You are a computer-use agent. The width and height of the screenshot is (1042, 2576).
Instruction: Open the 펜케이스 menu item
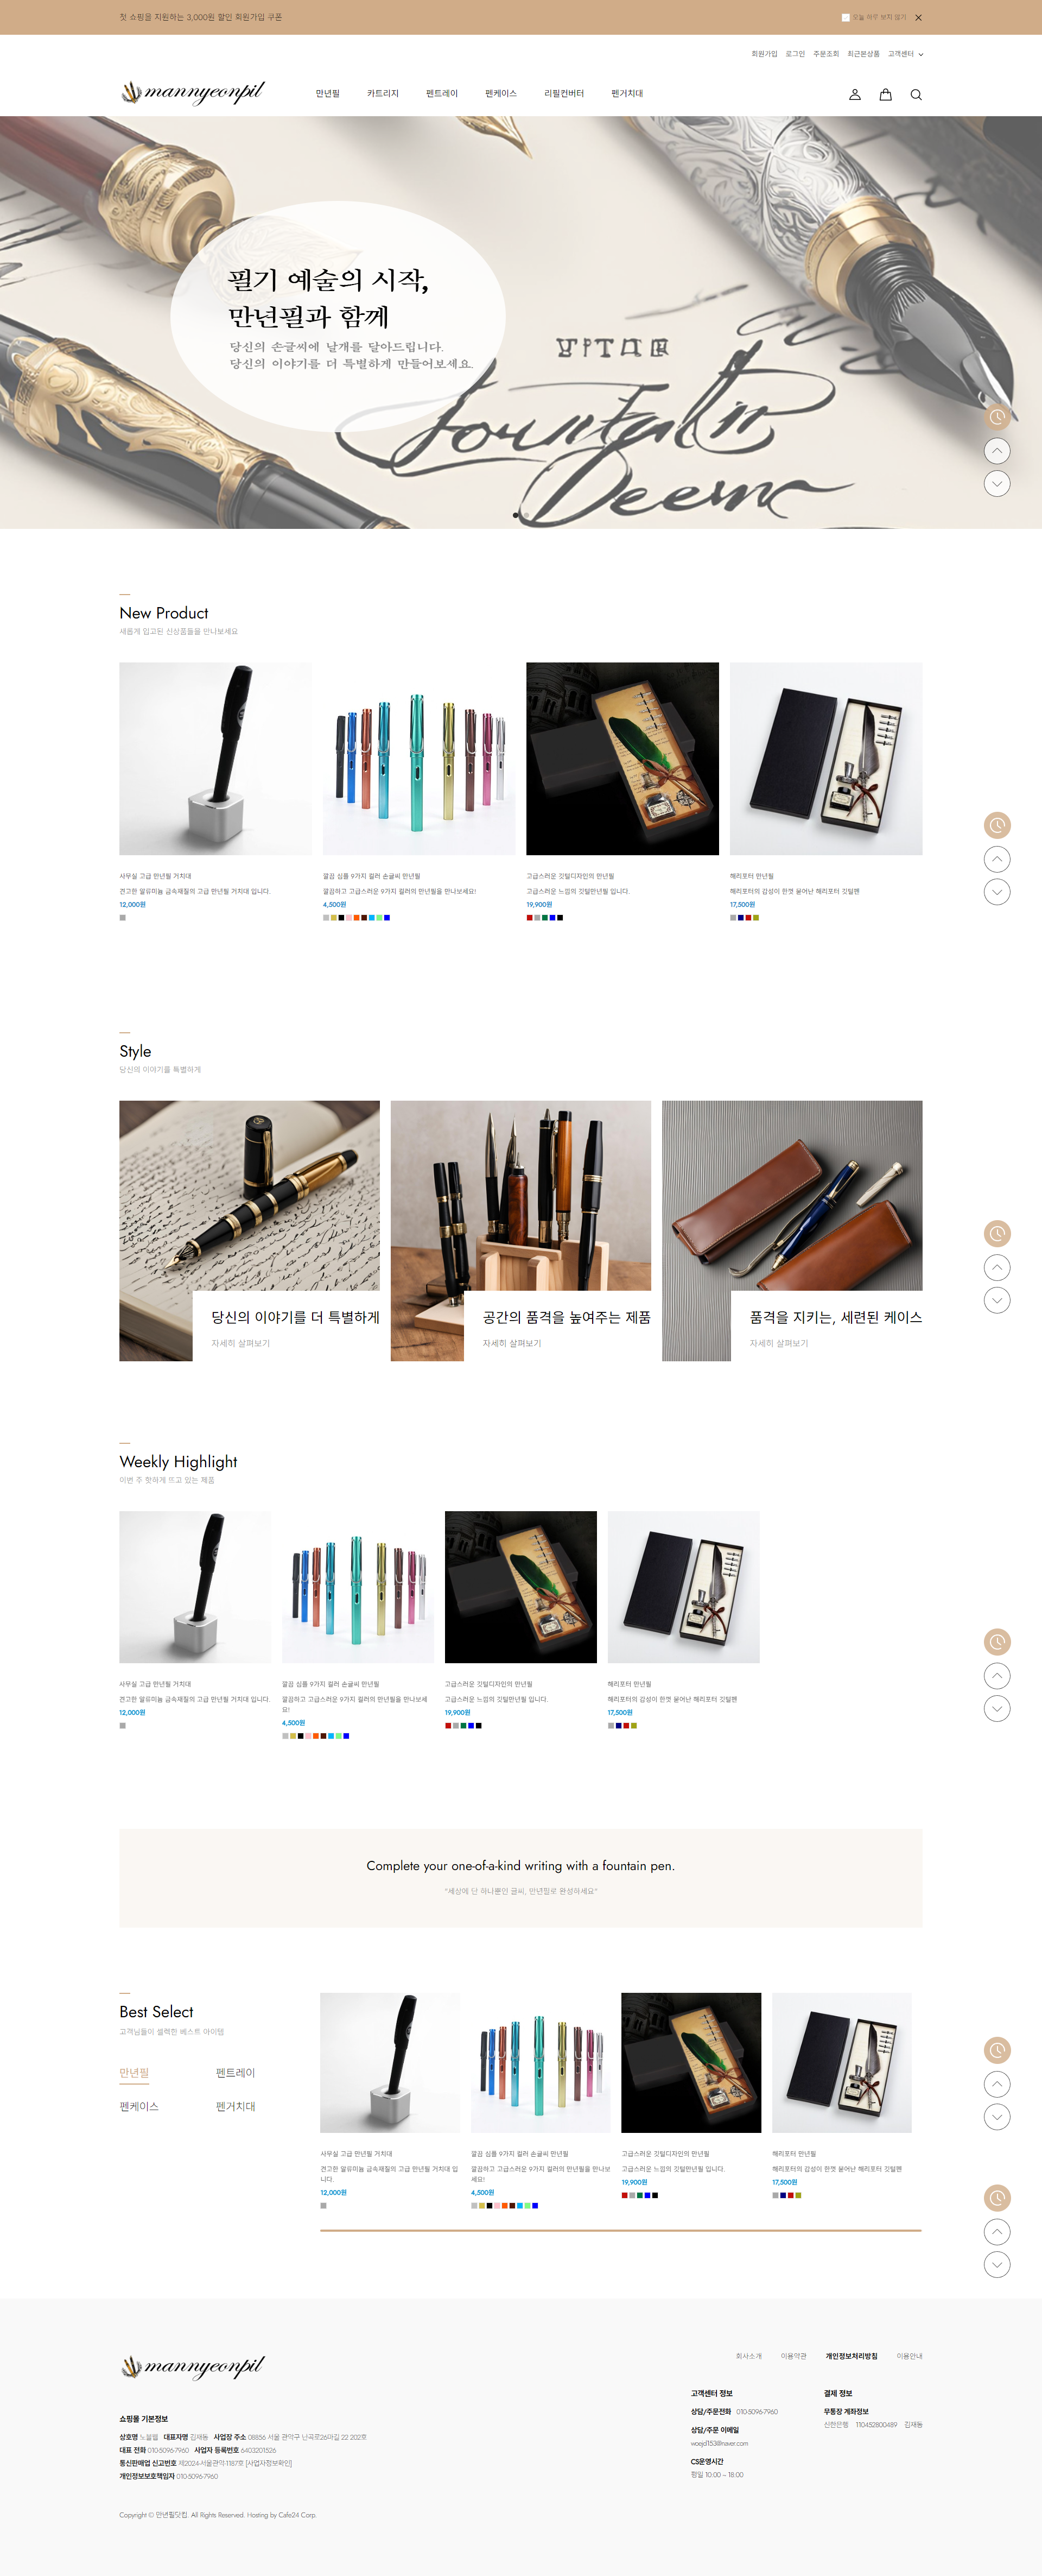click(500, 93)
